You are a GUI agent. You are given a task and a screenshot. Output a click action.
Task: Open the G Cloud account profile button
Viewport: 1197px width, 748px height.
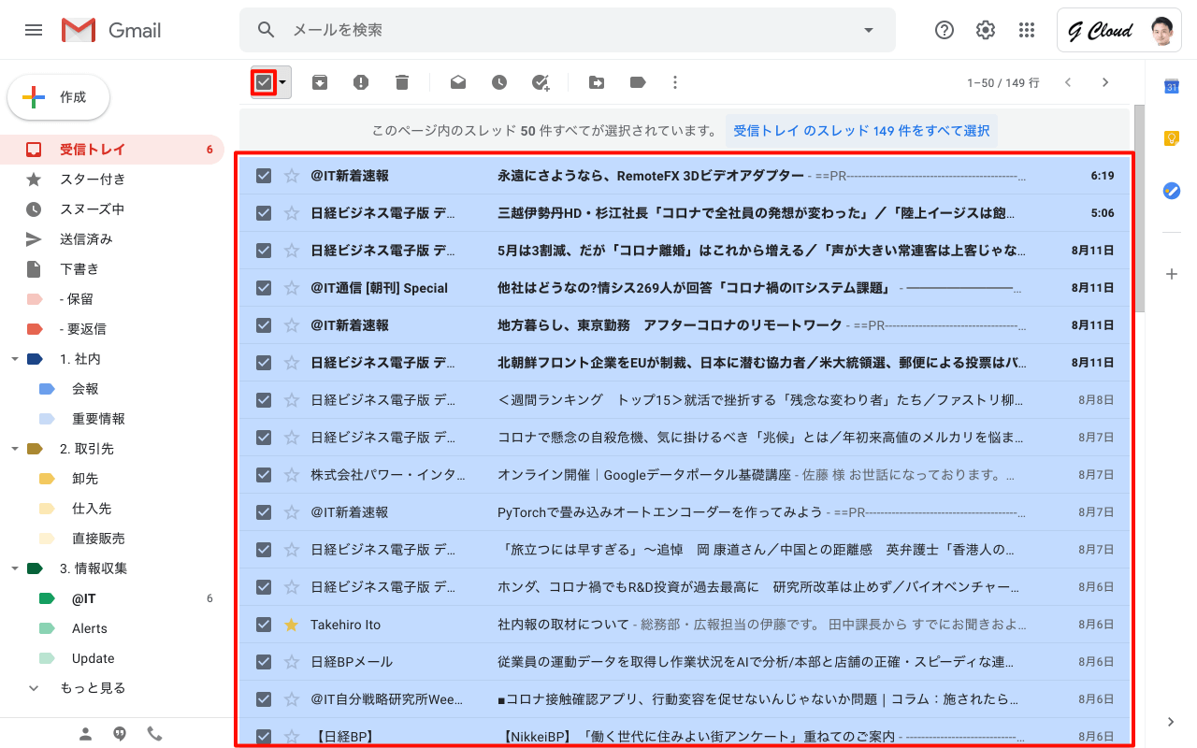[x=1119, y=30]
